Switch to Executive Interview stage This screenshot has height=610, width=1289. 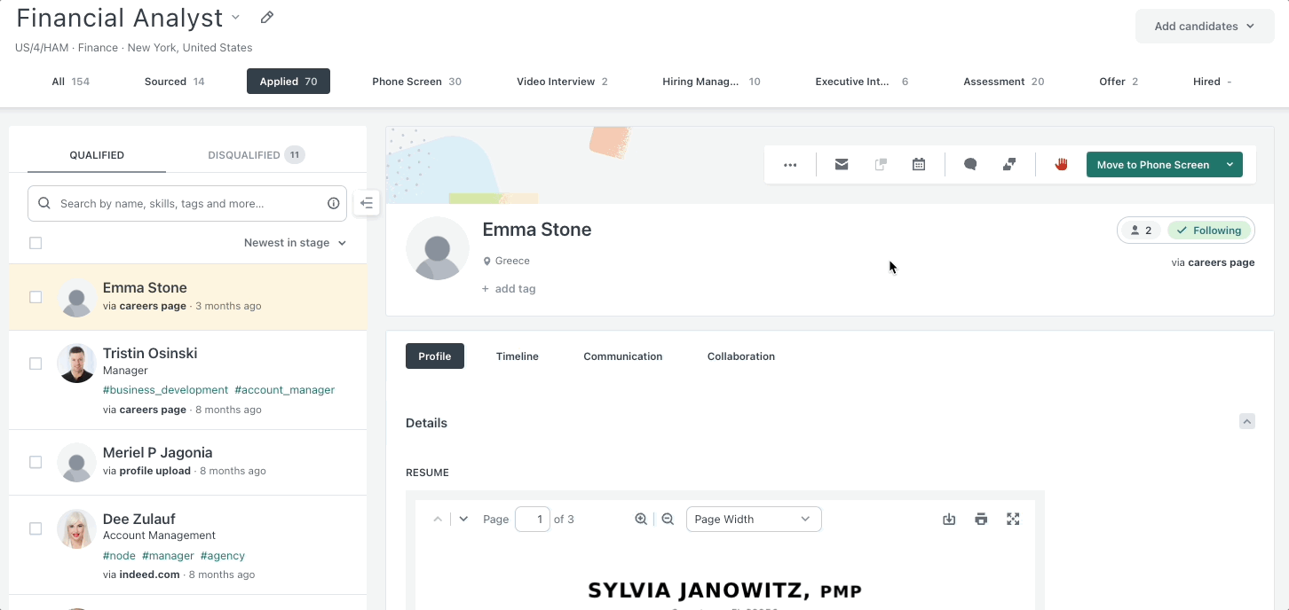pyautogui.click(x=862, y=82)
